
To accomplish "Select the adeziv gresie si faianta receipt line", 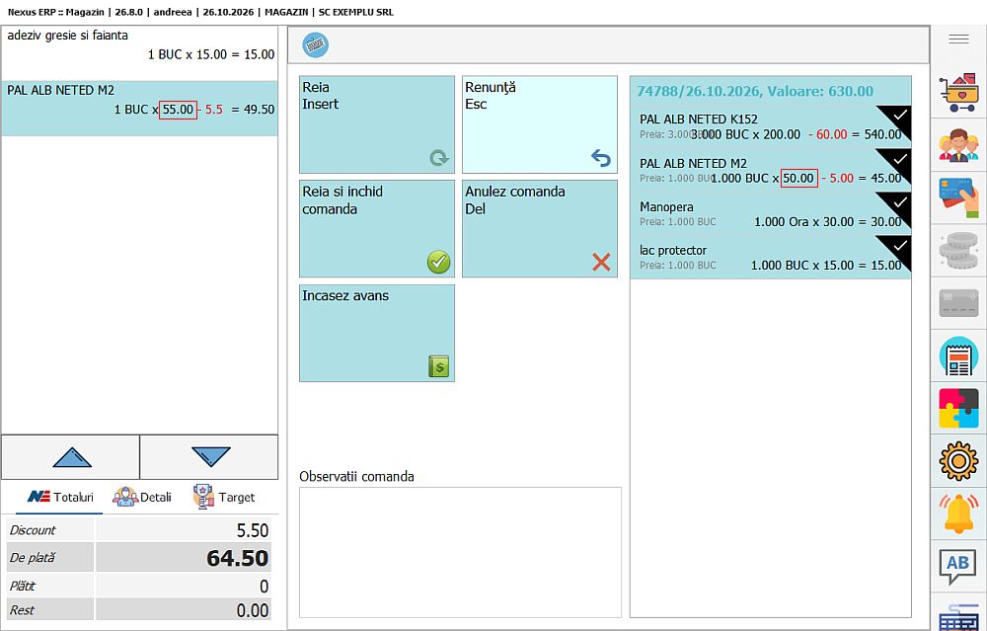I will 140,53.
